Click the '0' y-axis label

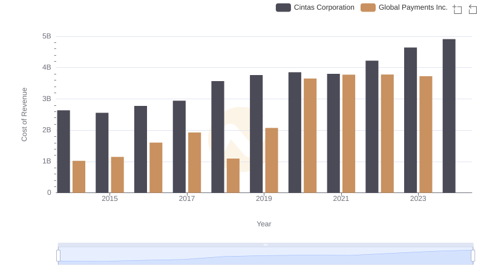[x=49, y=192]
